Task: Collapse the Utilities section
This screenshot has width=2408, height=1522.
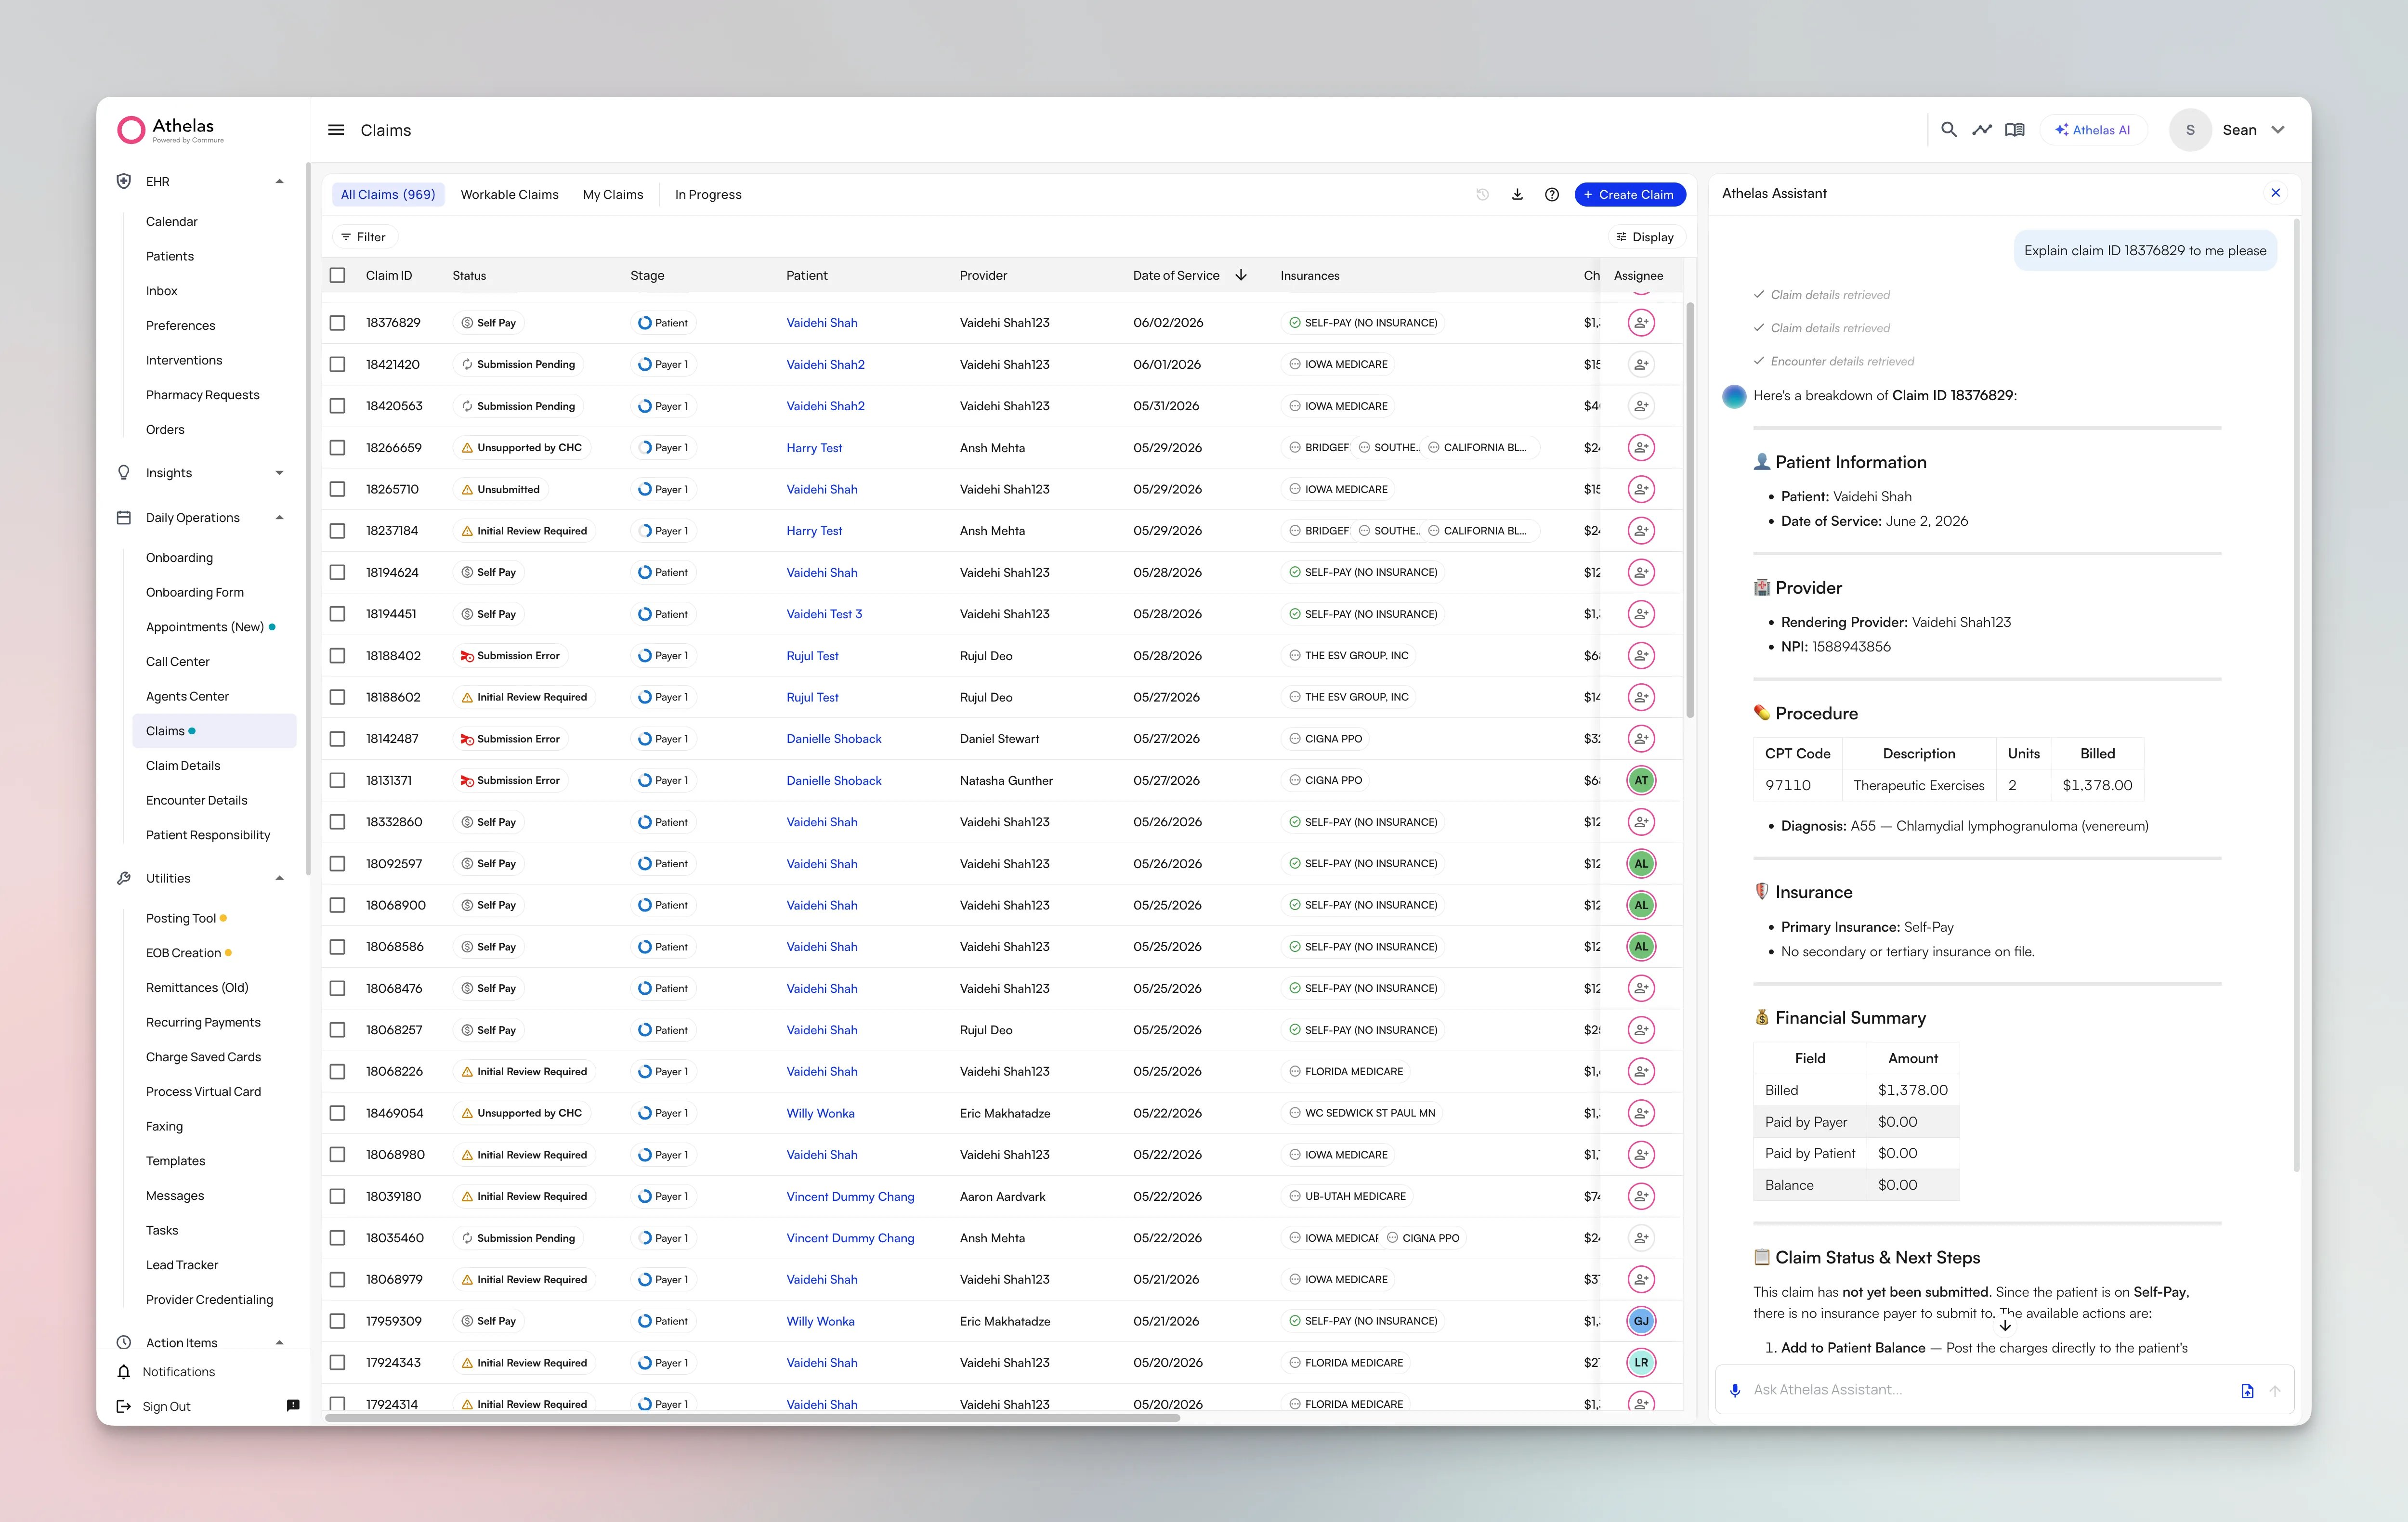Action: [x=279, y=878]
